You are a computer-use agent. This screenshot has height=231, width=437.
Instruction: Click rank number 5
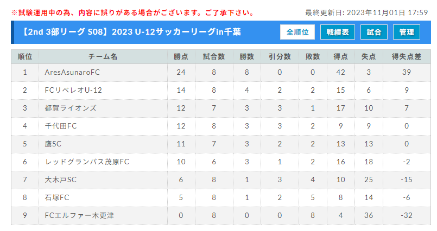click(x=25, y=144)
